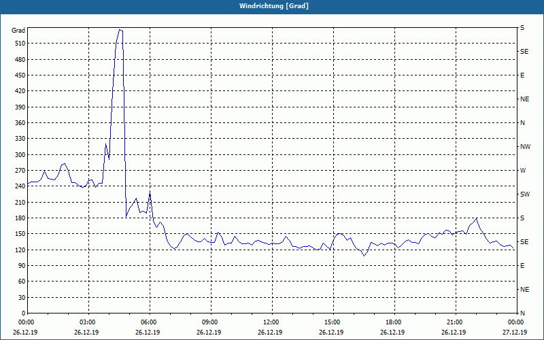Select the 21:00 time label
The width and height of the screenshot is (544, 340).
[455, 322]
